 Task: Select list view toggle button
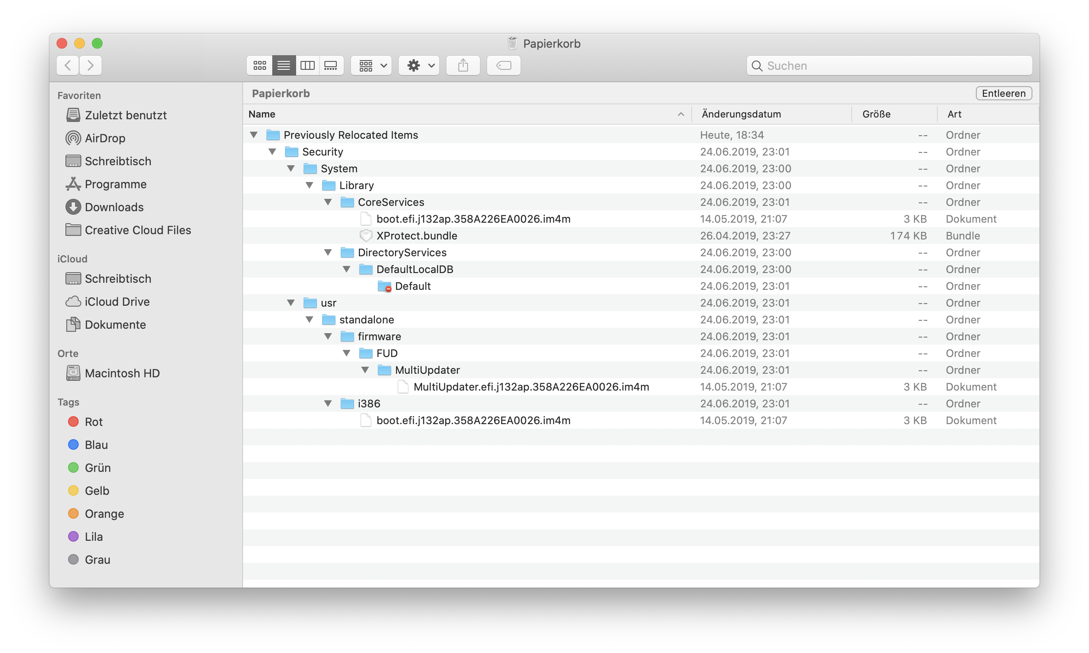[x=283, y=66]
